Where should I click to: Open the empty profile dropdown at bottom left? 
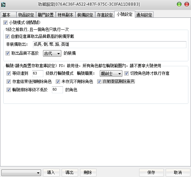21,173
